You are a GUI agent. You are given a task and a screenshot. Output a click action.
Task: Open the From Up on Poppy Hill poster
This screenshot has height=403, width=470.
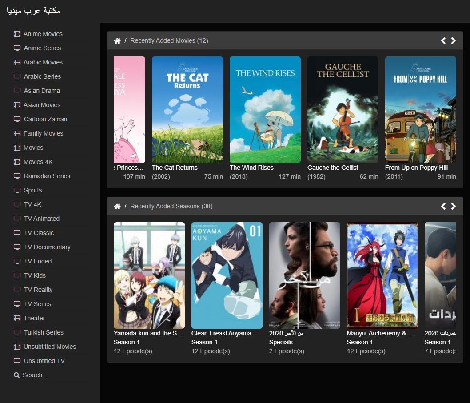(x=421, y=110)
